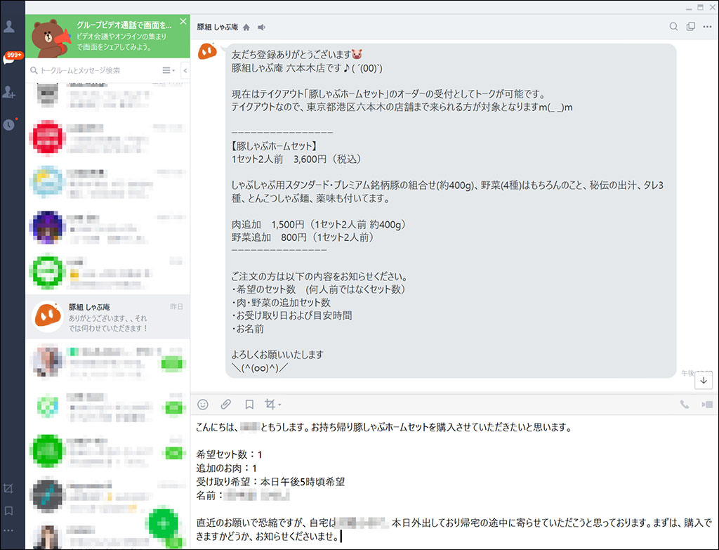This screenshot has height=550, width=719.
Task: Open sidebar more options ellipsis
Action: tap(8, 531)
